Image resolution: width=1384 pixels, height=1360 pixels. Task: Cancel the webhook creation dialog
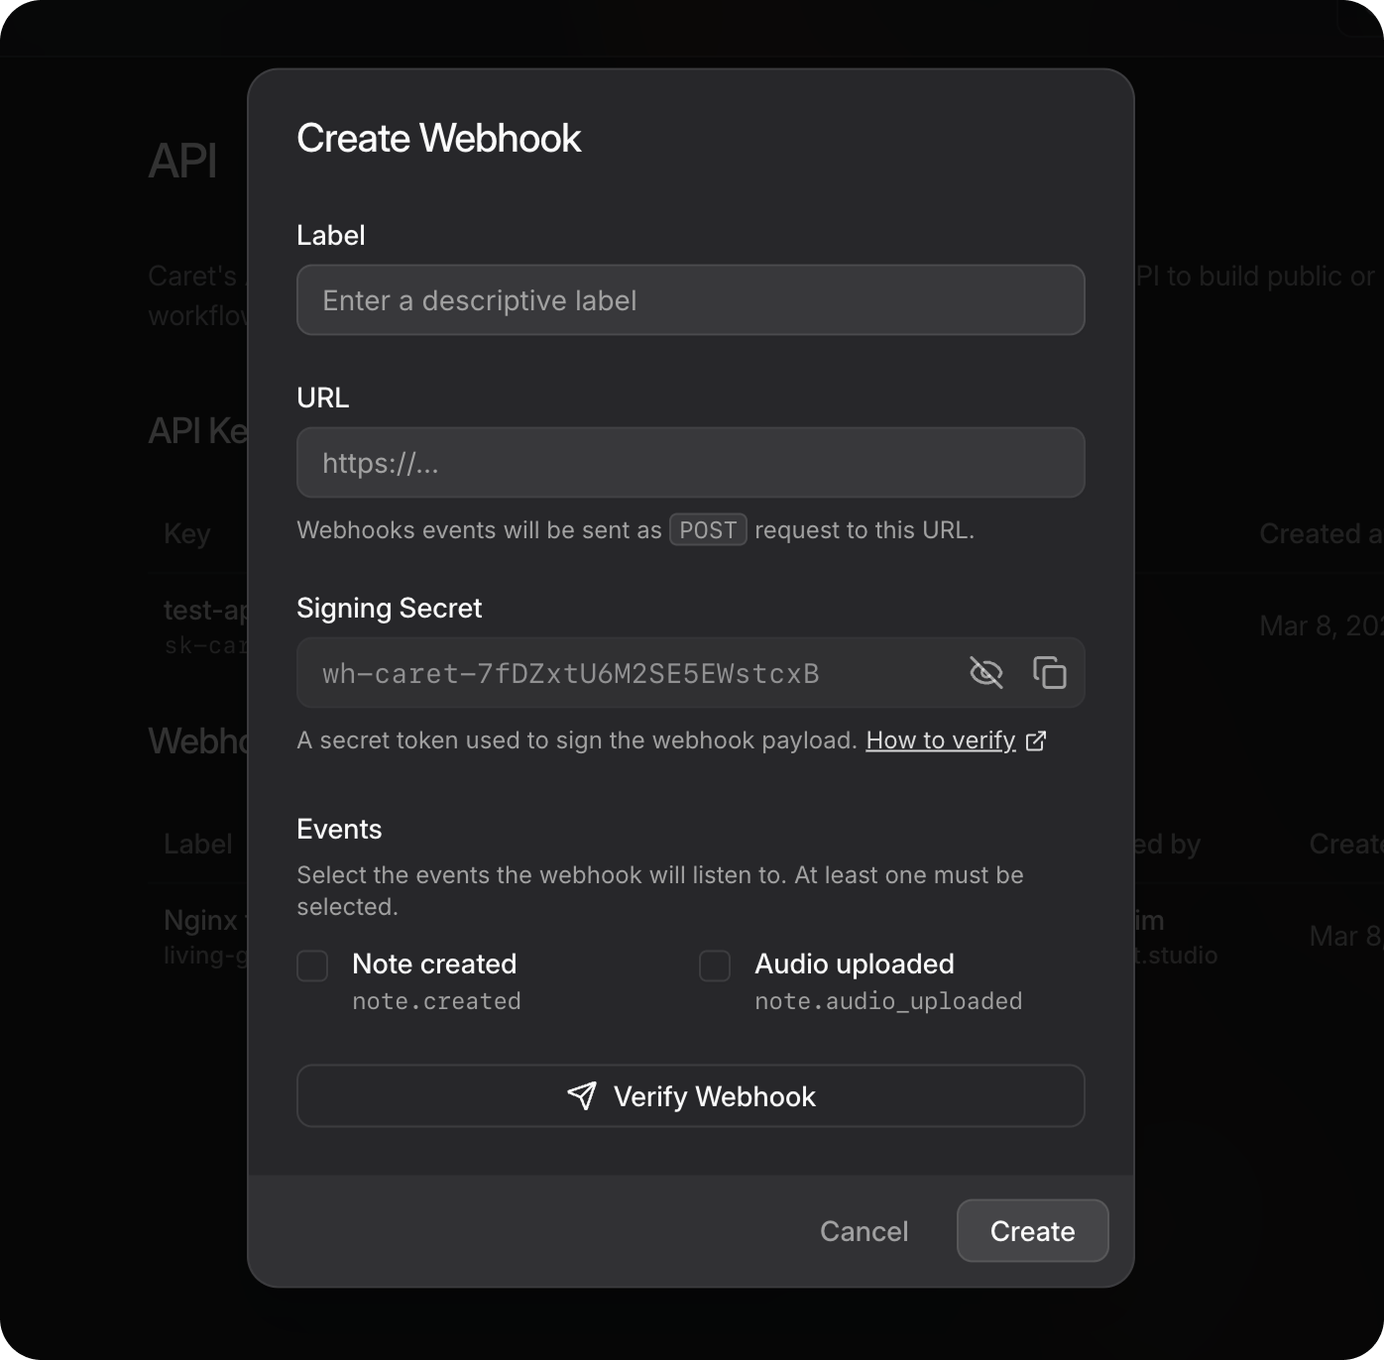click(x=864, y=1231)
